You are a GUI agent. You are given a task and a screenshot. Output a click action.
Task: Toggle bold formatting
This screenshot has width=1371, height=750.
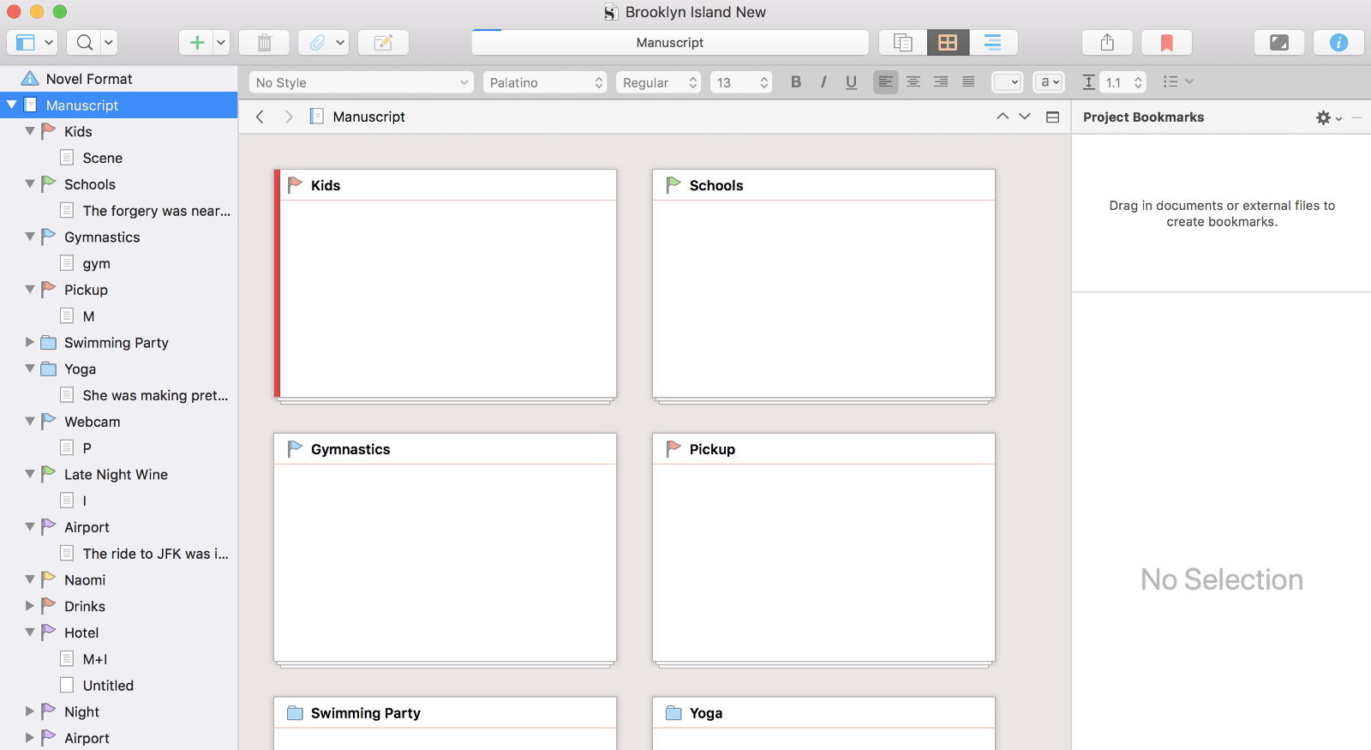[x=796, y=82]
